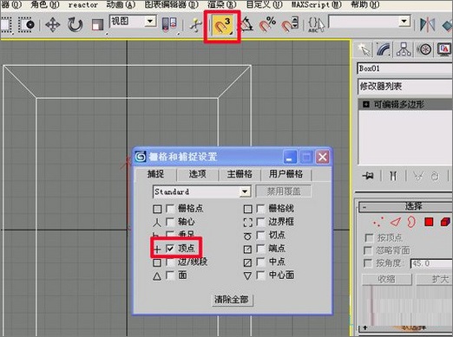
Task: Switch to the 捕捉 tab
Action: tap(155, 174)
